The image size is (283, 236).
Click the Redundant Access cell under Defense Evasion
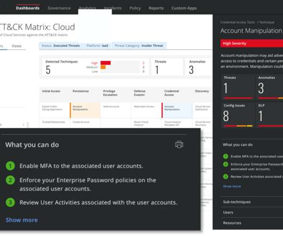point(146,110)
